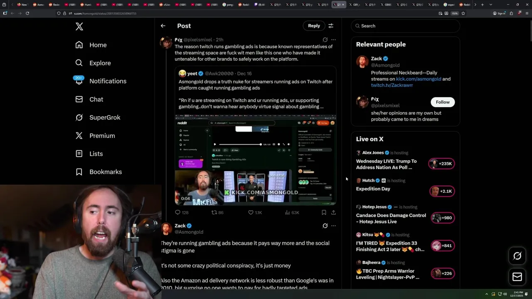This screenshot has width=532, height=299.
Task: Click the browser bookmark star icon
Action: [x=463, y=13]
